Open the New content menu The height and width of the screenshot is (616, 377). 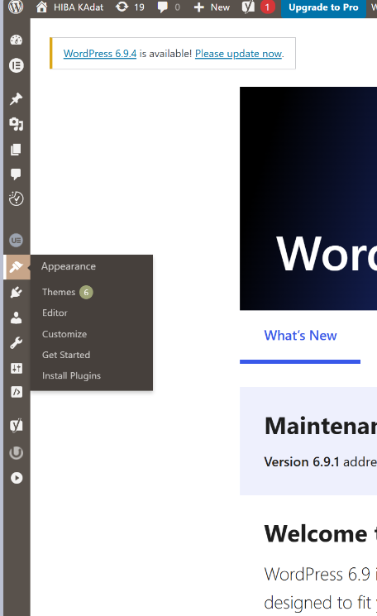pyautogui.click(x=212, y=7)
